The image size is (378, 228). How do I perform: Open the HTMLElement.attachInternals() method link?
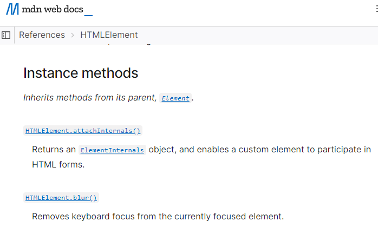click(83, 130)
